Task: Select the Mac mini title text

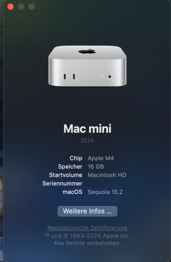Action: point(87,129)
